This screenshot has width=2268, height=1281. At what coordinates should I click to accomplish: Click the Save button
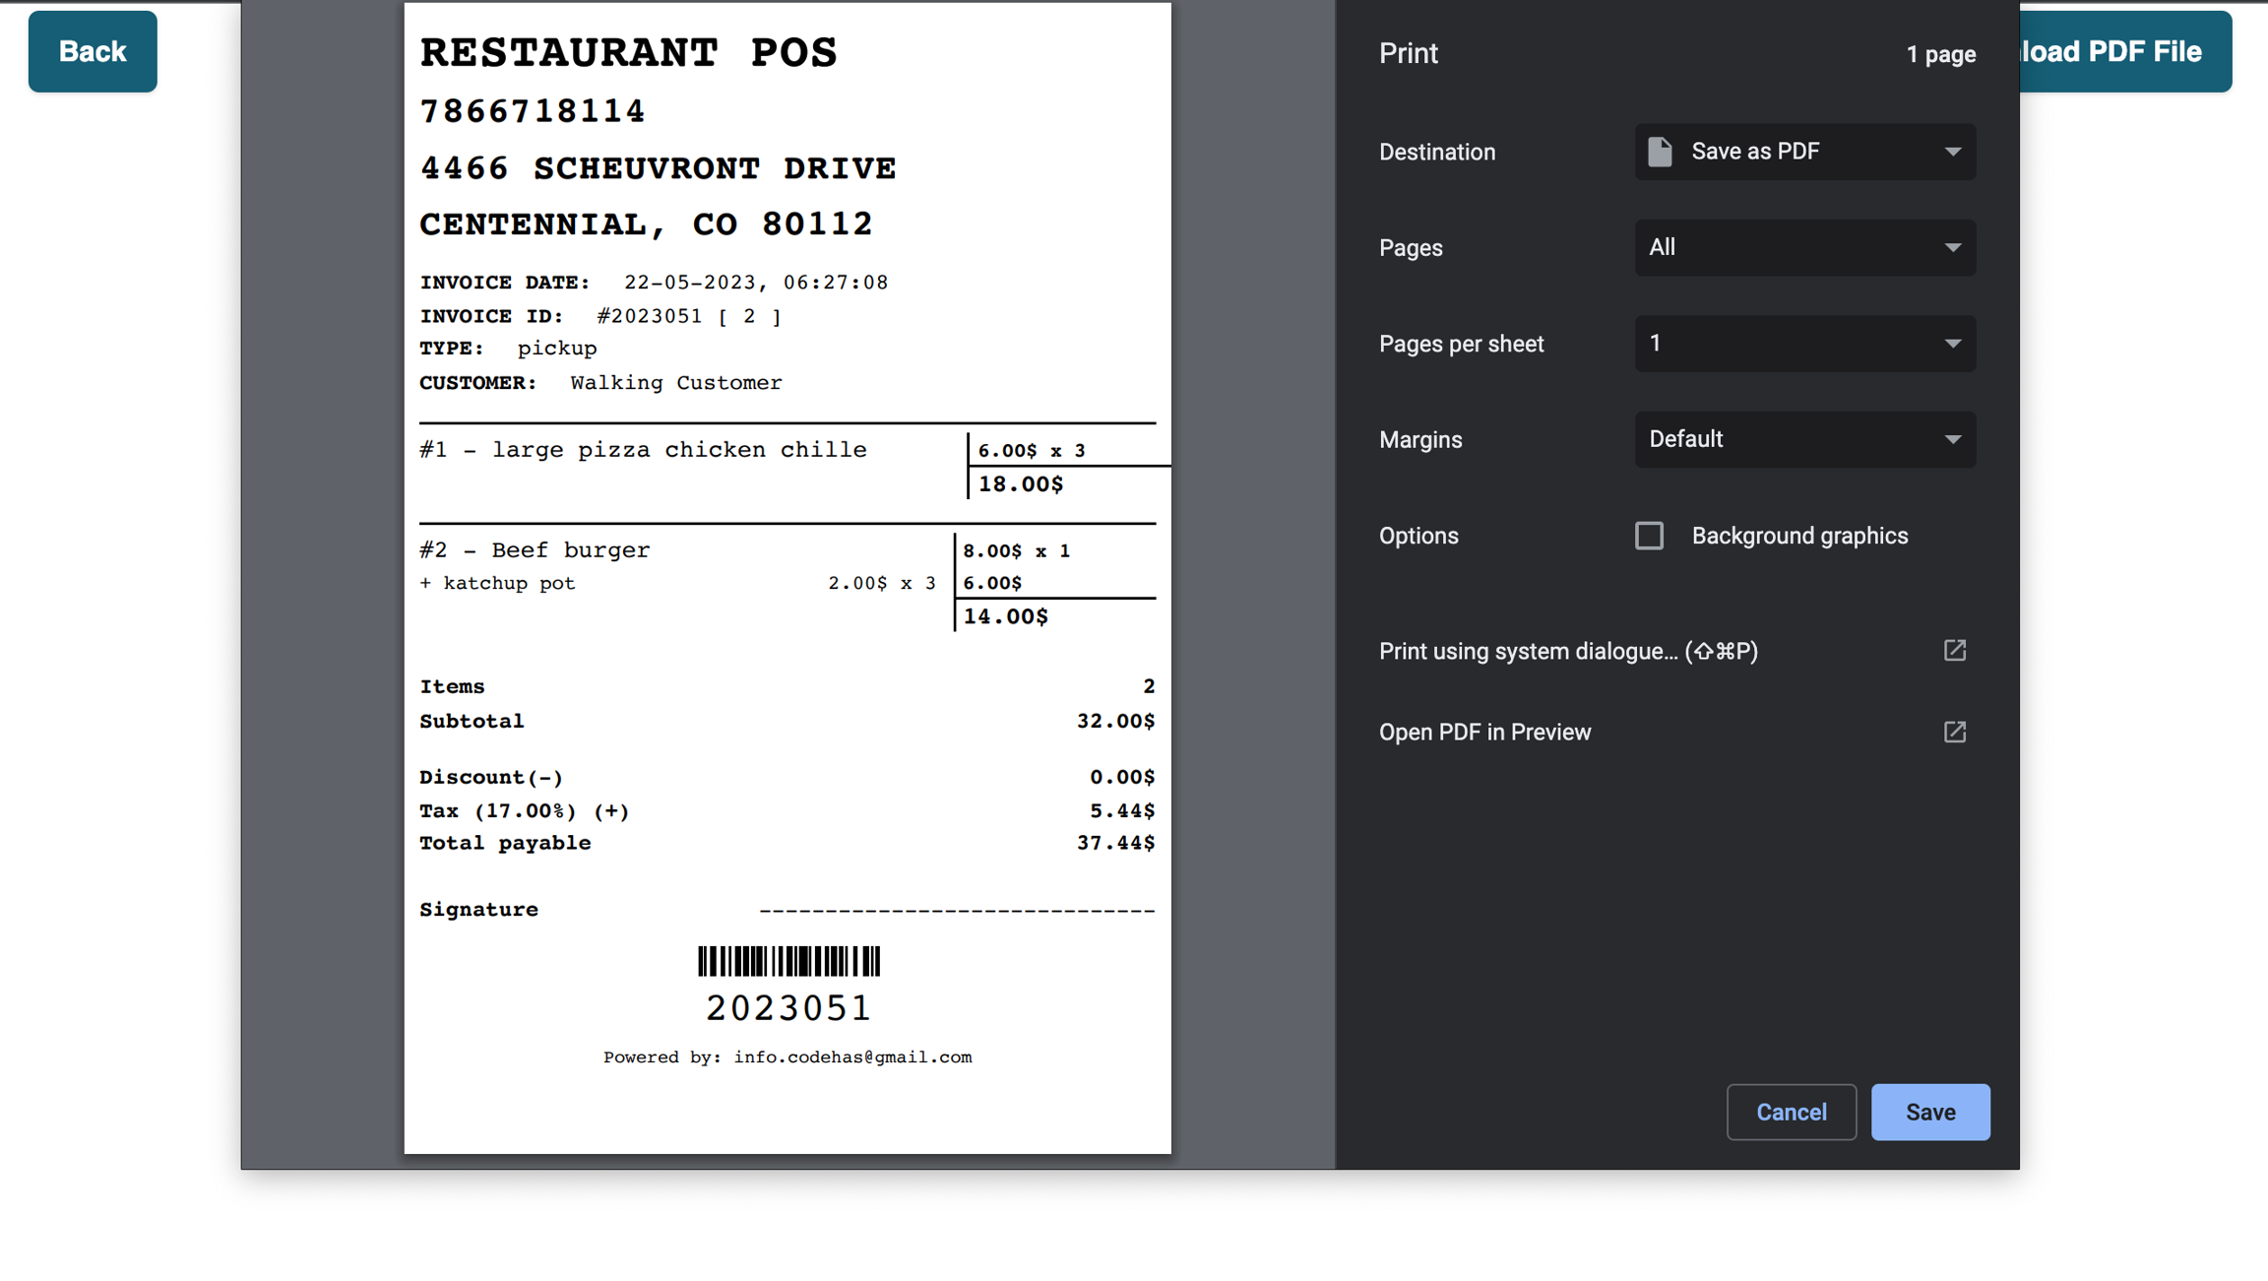pyautogui.click(x=1929, y=1112)
